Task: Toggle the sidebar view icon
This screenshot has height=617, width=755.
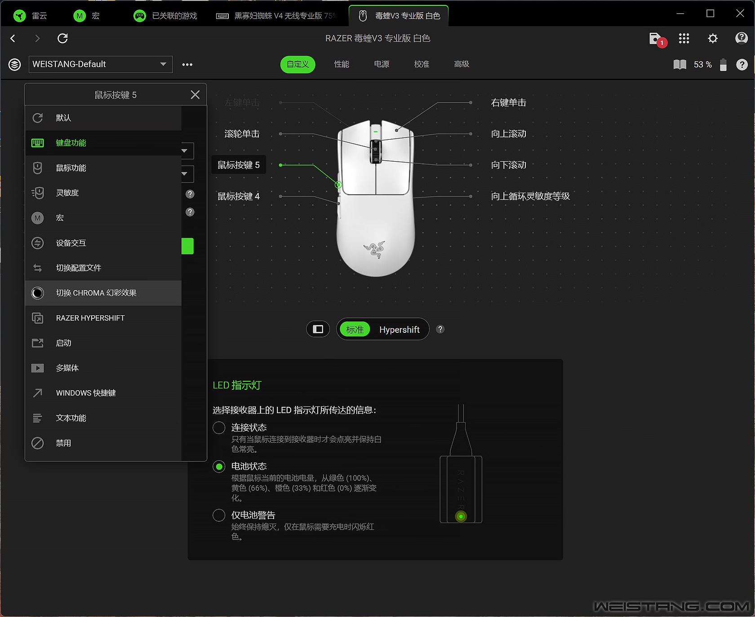Action: (318, 330)
